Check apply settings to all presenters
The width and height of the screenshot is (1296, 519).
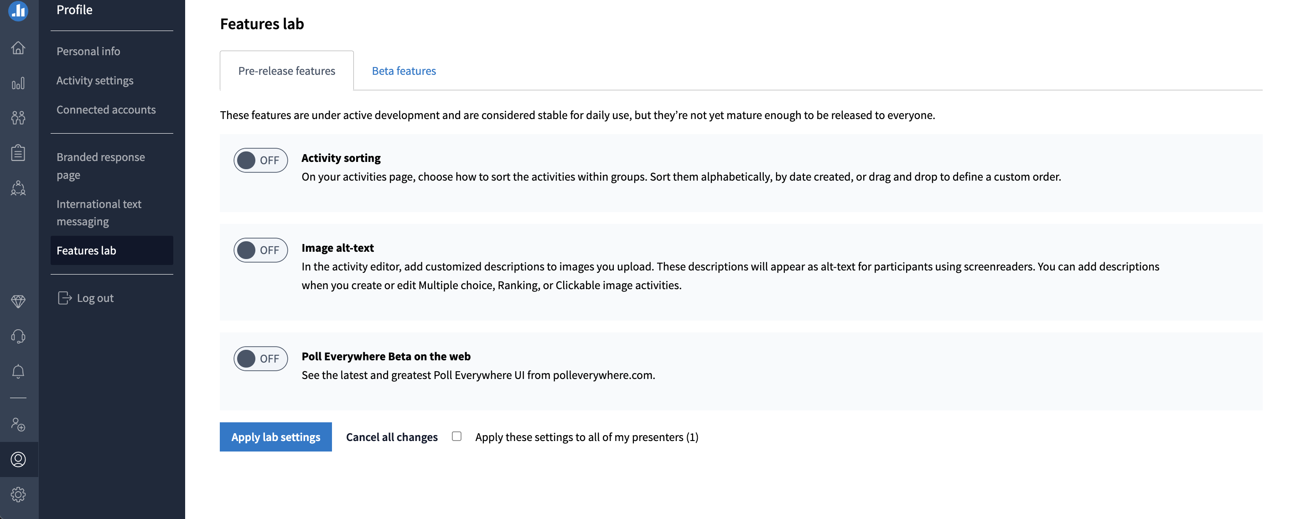click(457, 436)
